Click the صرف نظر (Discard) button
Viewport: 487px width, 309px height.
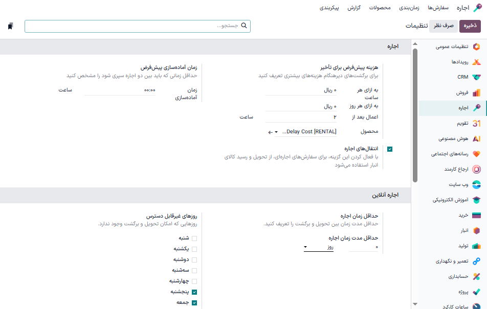point(443,25)
